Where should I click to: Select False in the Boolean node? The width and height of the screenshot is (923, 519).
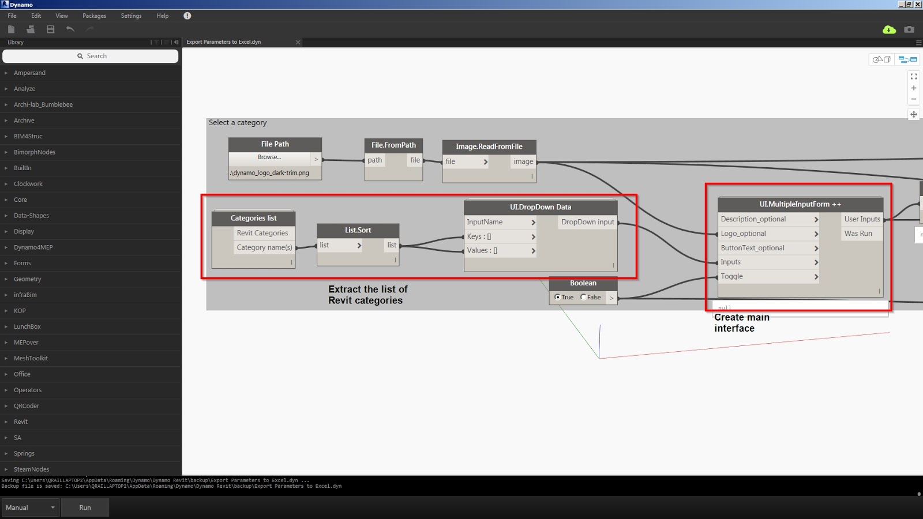click(583, 297)
